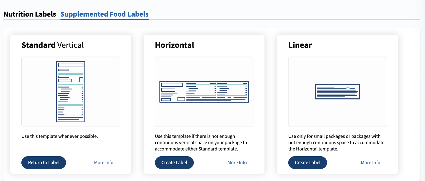Switch to the Nutrition Labels tab
The height and width of the screenshot is (181, 425).
30,14
